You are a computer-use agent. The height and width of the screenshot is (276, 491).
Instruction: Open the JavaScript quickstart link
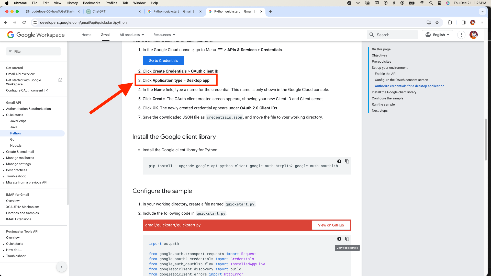click(18, 121)
